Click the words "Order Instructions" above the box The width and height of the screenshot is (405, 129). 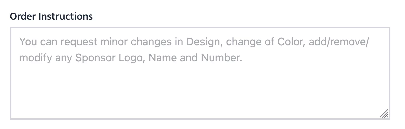51,16
